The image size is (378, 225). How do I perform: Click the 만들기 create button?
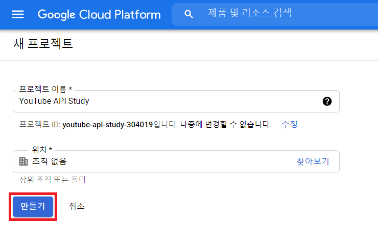click(x=33, y=206)
